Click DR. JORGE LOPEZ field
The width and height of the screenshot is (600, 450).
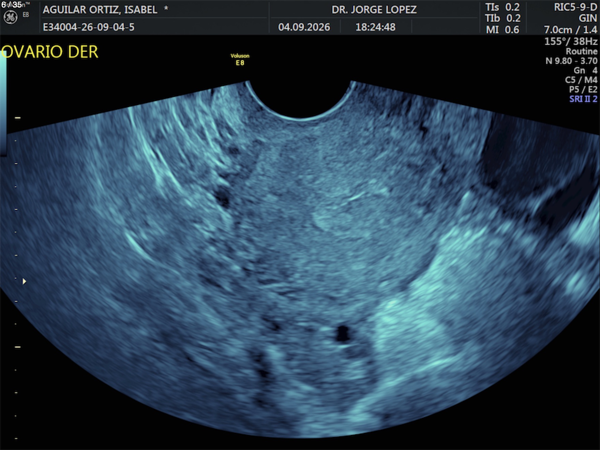[374, 10]
